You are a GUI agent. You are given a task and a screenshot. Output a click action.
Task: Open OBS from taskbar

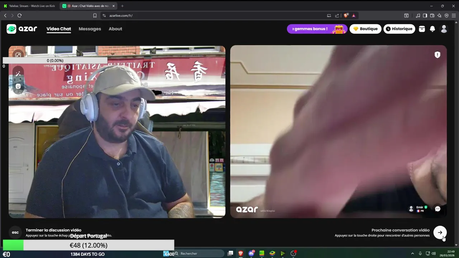(293, 253)
